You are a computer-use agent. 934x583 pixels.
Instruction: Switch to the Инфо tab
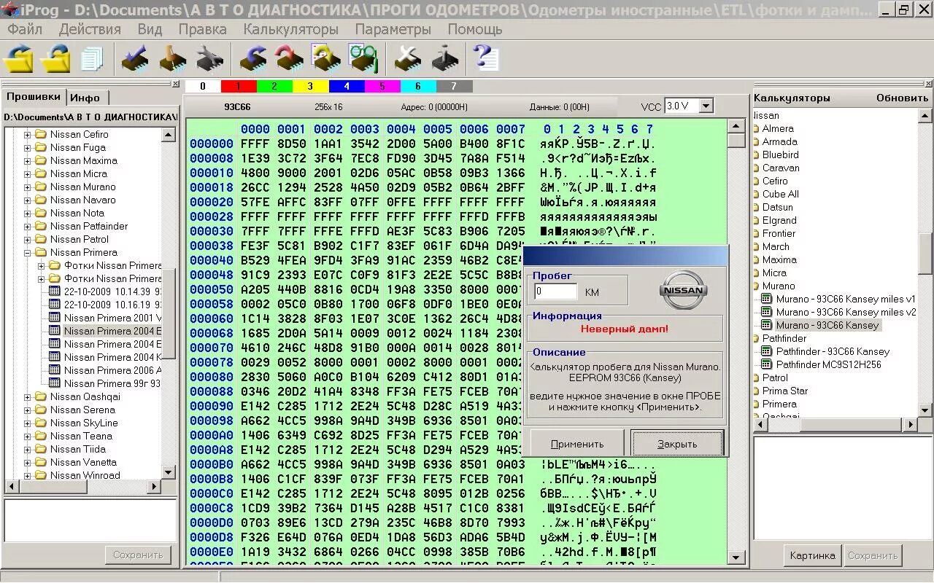click(x=85, y=98)
